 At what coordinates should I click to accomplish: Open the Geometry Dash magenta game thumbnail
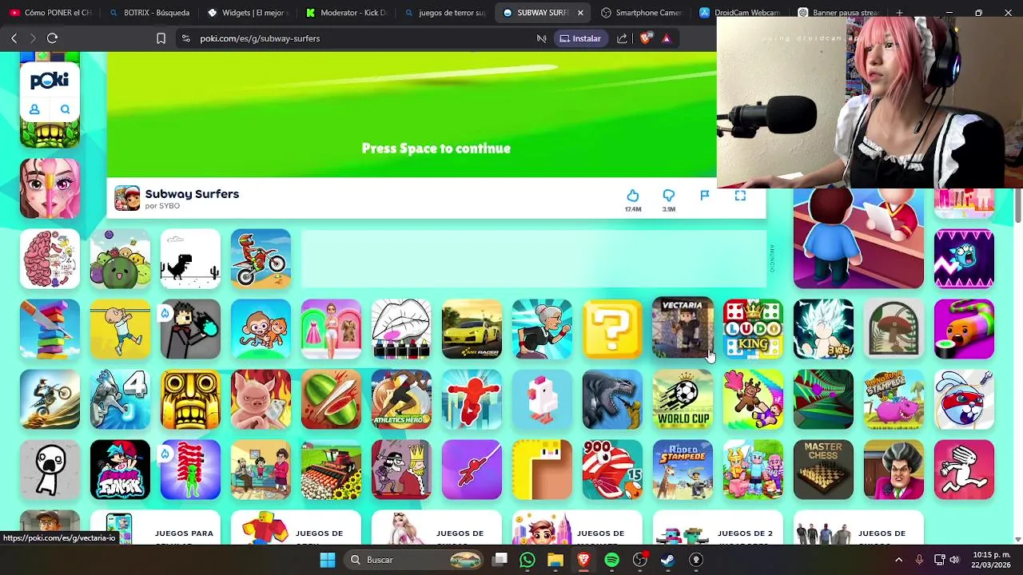[964, 259]
